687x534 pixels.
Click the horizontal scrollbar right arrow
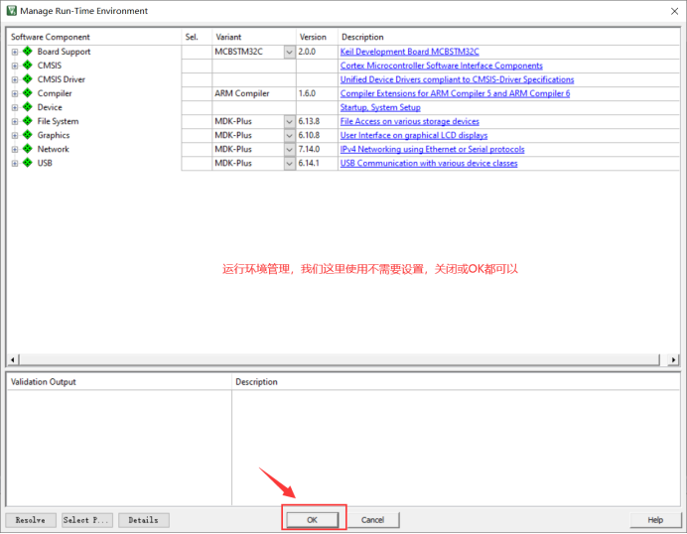click(673, 359)
